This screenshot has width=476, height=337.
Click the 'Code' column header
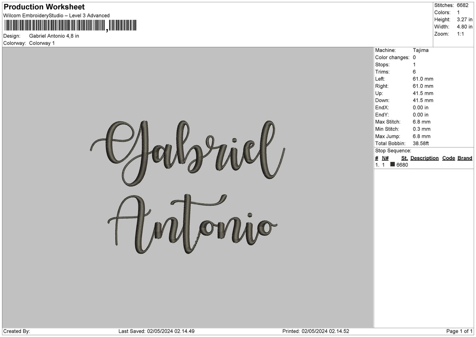click(449, 158)
